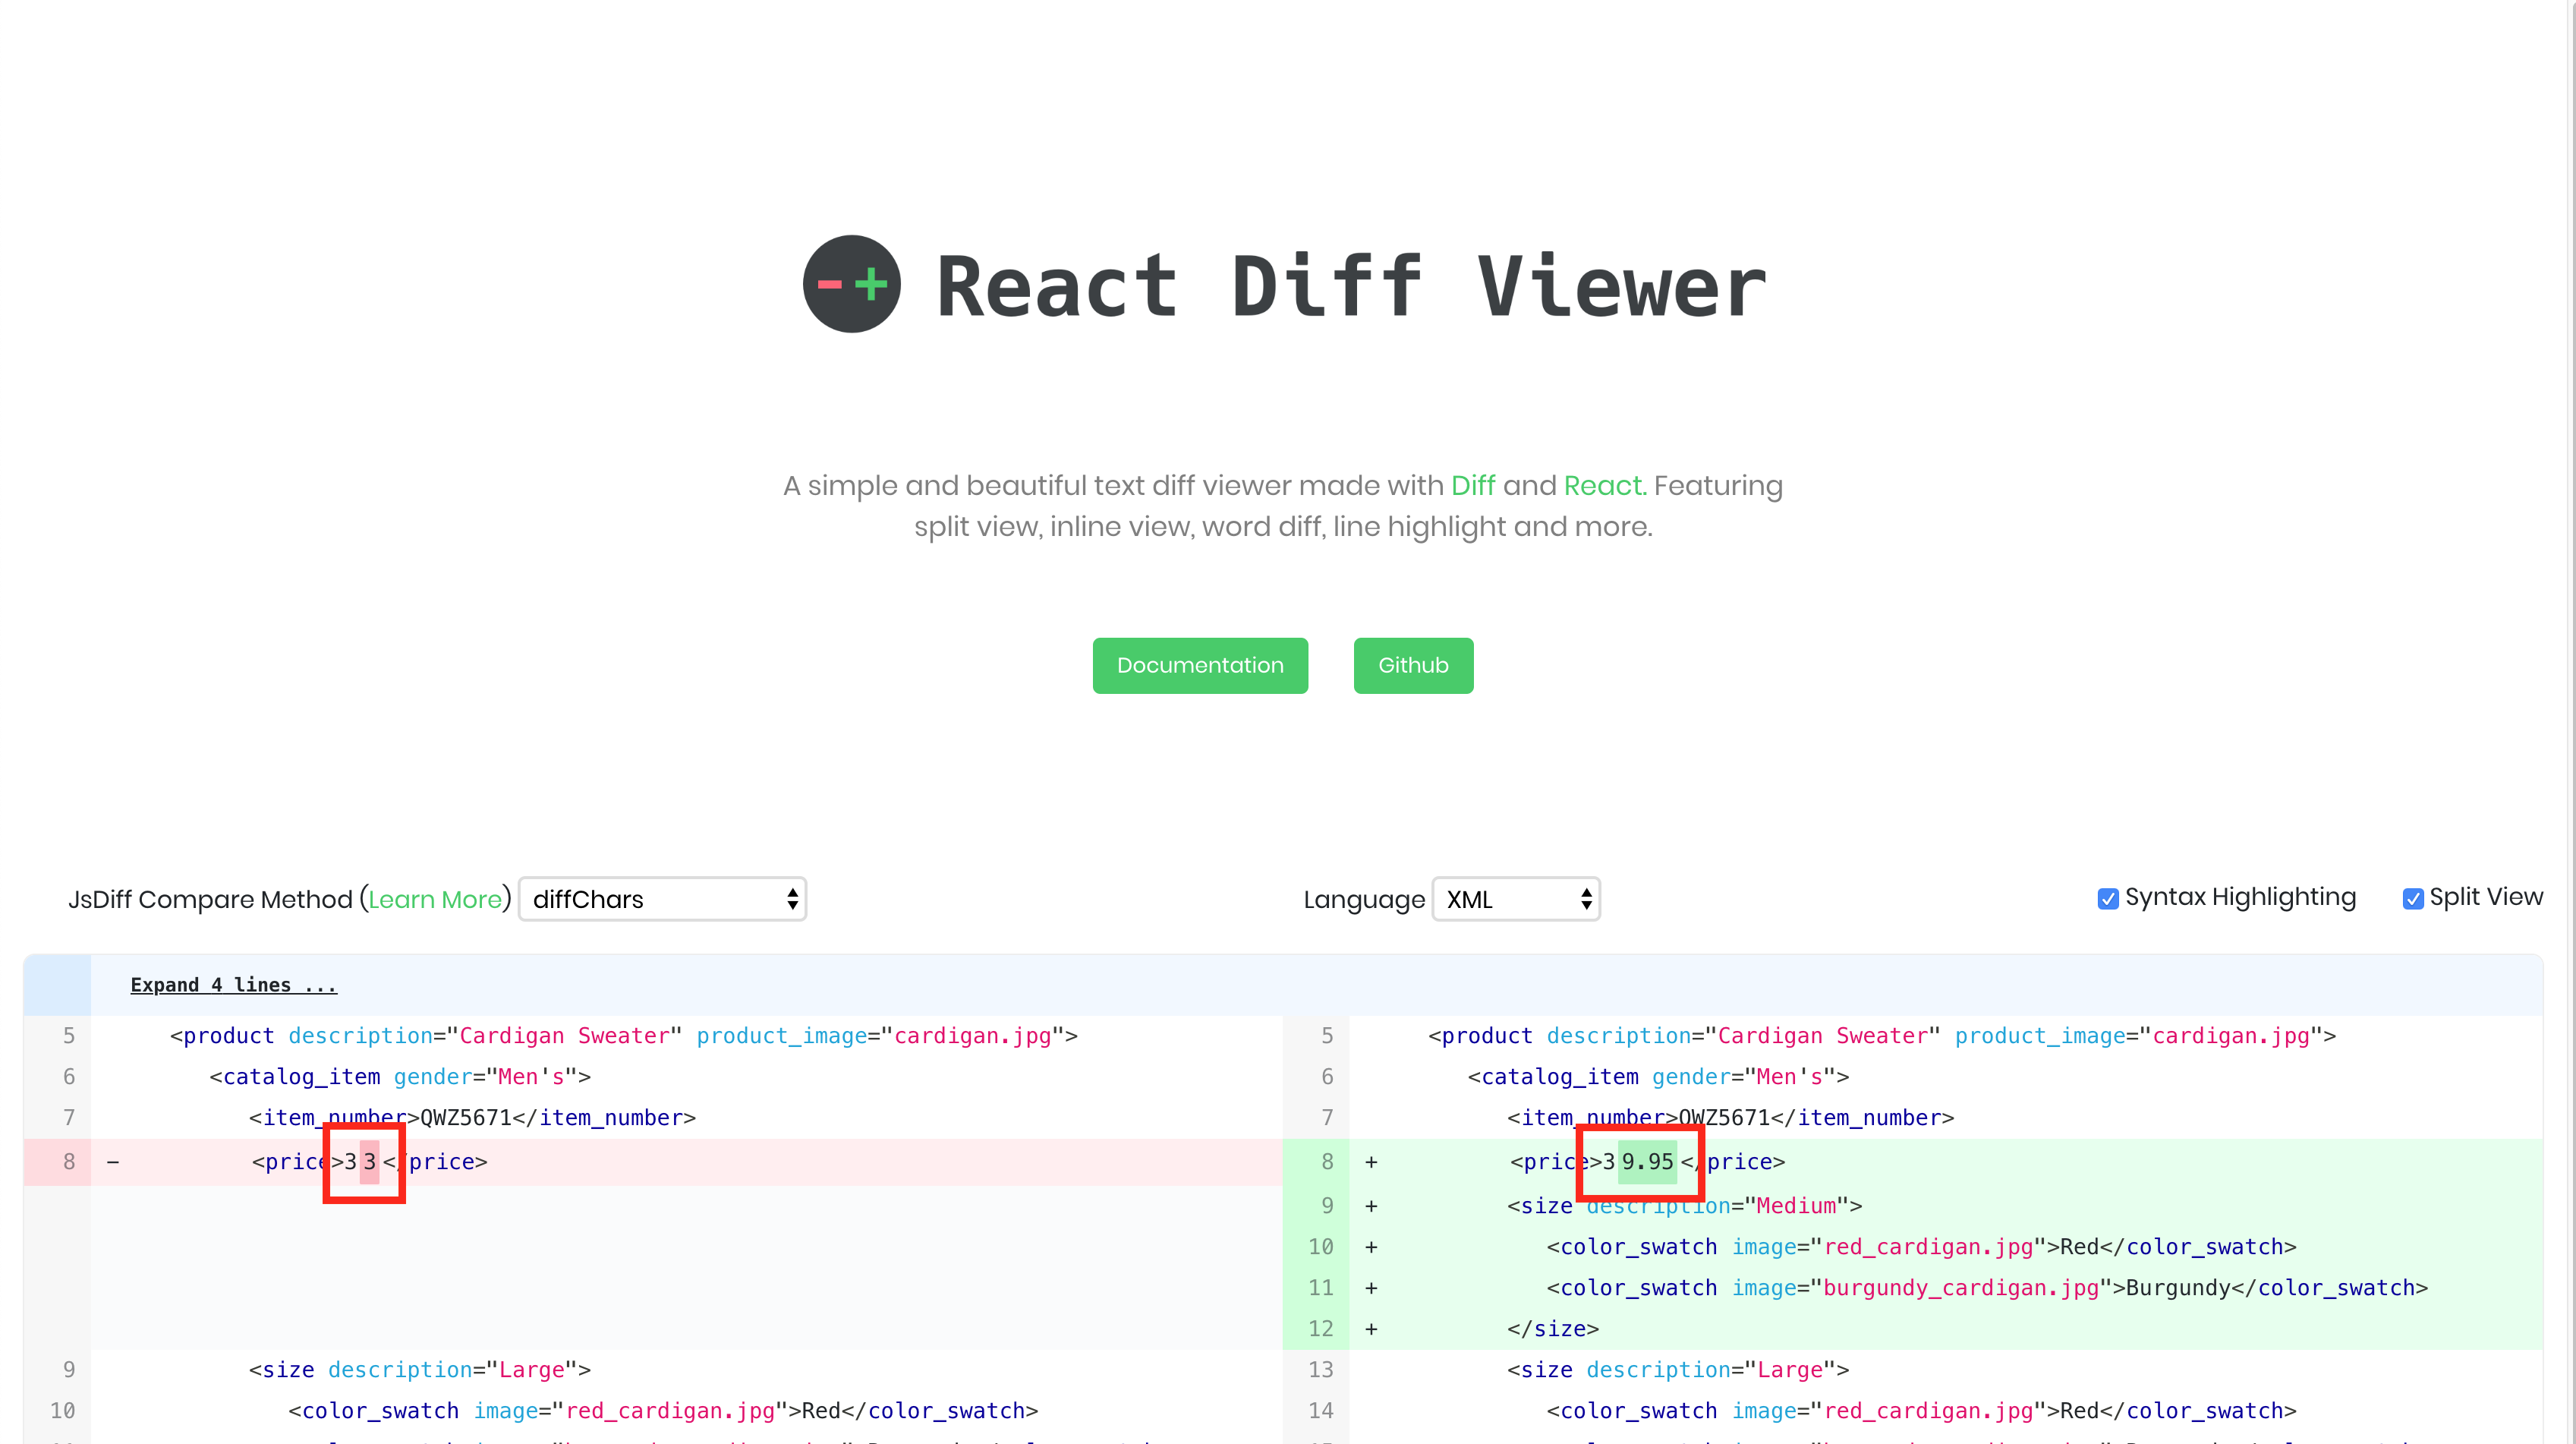Open the green React link in description
Image resolution: width=2576 pixels, height=1444 pixels.
point(1603,485)
